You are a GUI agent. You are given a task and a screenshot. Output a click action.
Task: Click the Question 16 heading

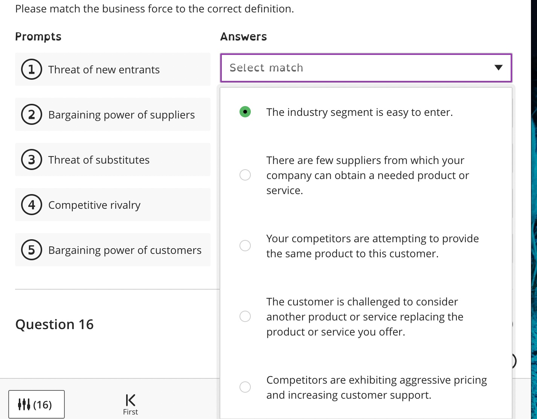pos(54,324)
